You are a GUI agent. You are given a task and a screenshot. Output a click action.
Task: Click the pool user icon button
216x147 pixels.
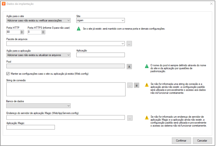(129, 66)
